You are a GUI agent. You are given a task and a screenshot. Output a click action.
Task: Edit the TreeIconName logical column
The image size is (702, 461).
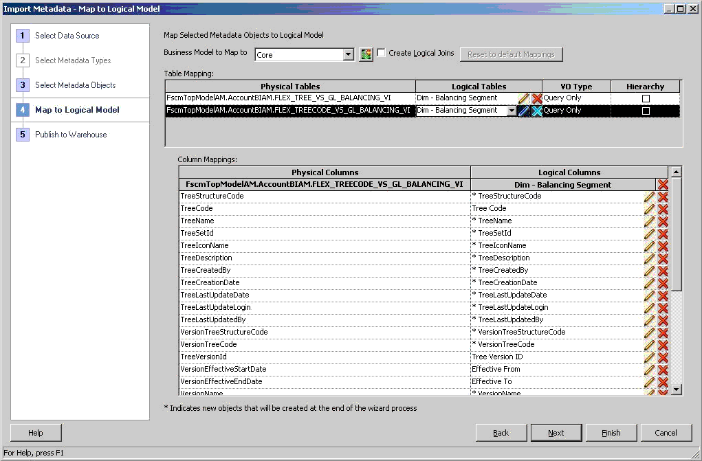(x=649, y=246)
